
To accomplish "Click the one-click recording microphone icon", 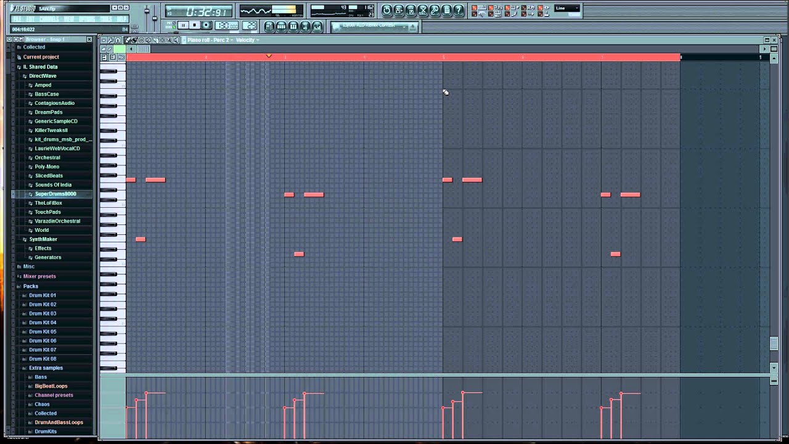I will pyautogui.click(x=435, y=10).
